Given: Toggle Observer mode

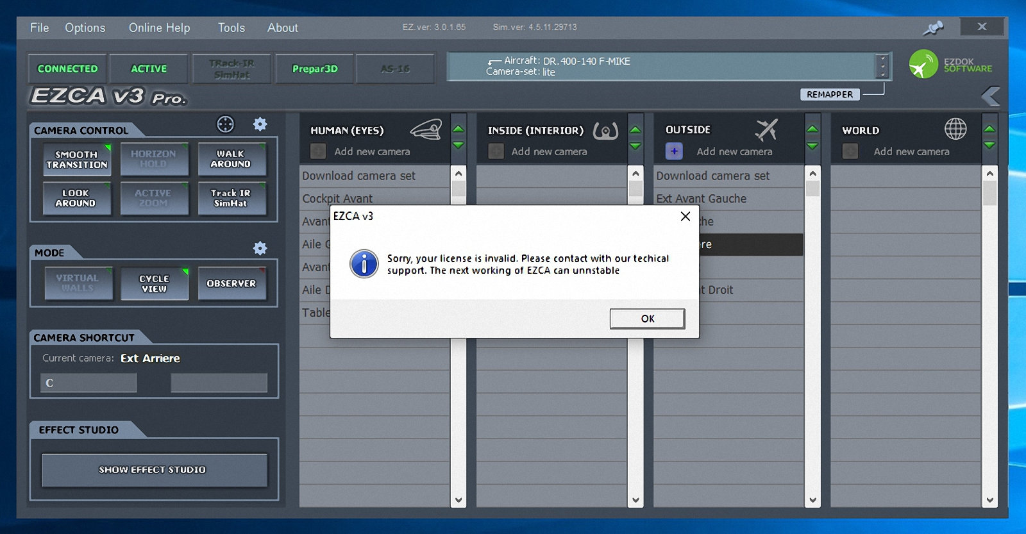Looking at the screenshot, I should [x=231, y=283].
